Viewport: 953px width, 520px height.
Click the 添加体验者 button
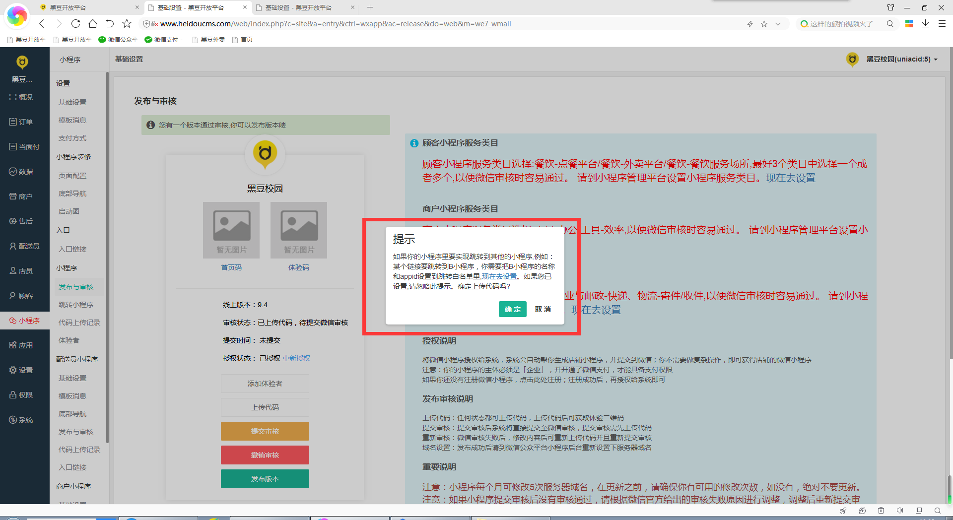tap(265, 384)
